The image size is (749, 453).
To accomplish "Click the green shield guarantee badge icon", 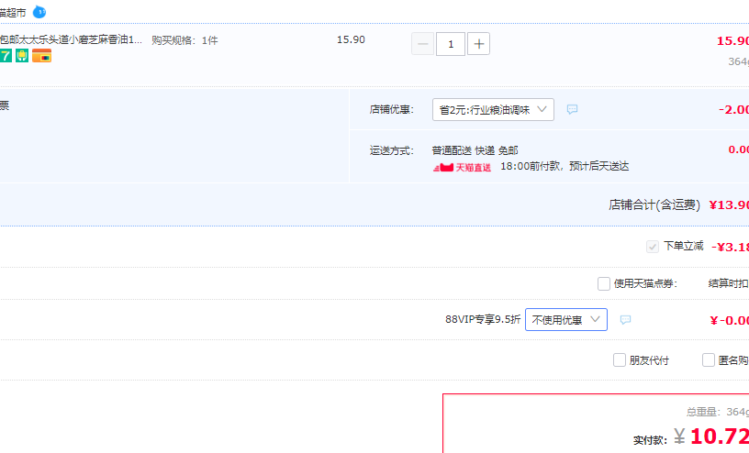I will click(x=22, y=56).
